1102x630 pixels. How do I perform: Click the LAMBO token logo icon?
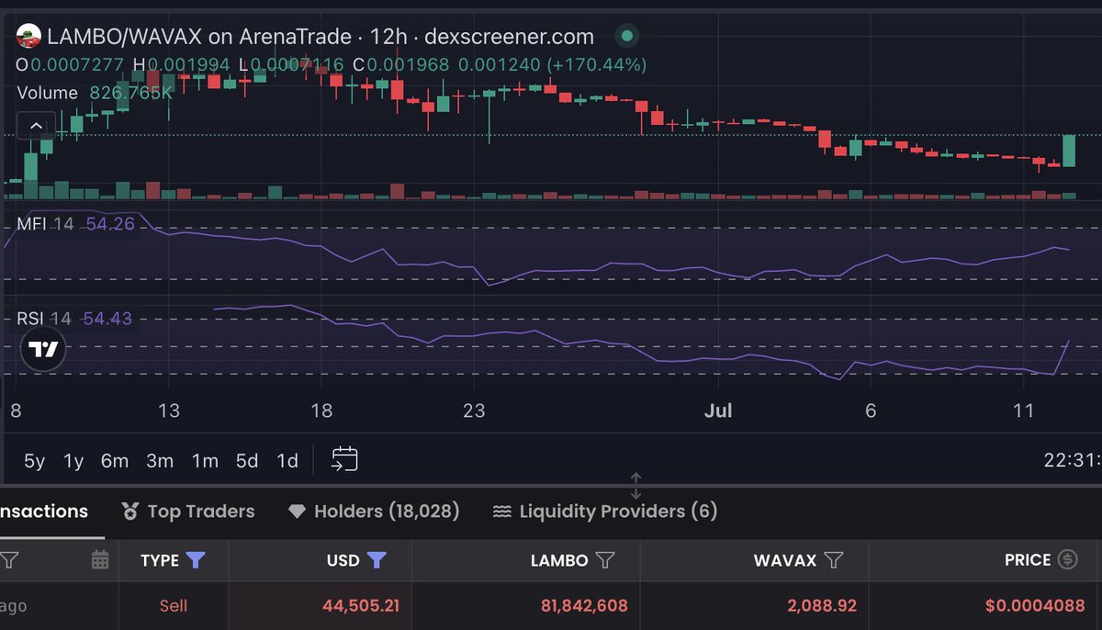click(x=29, y=37)
